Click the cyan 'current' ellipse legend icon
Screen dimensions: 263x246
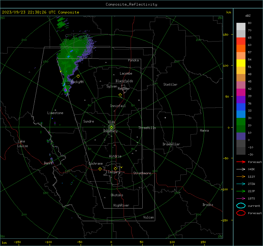click(241, 206)
